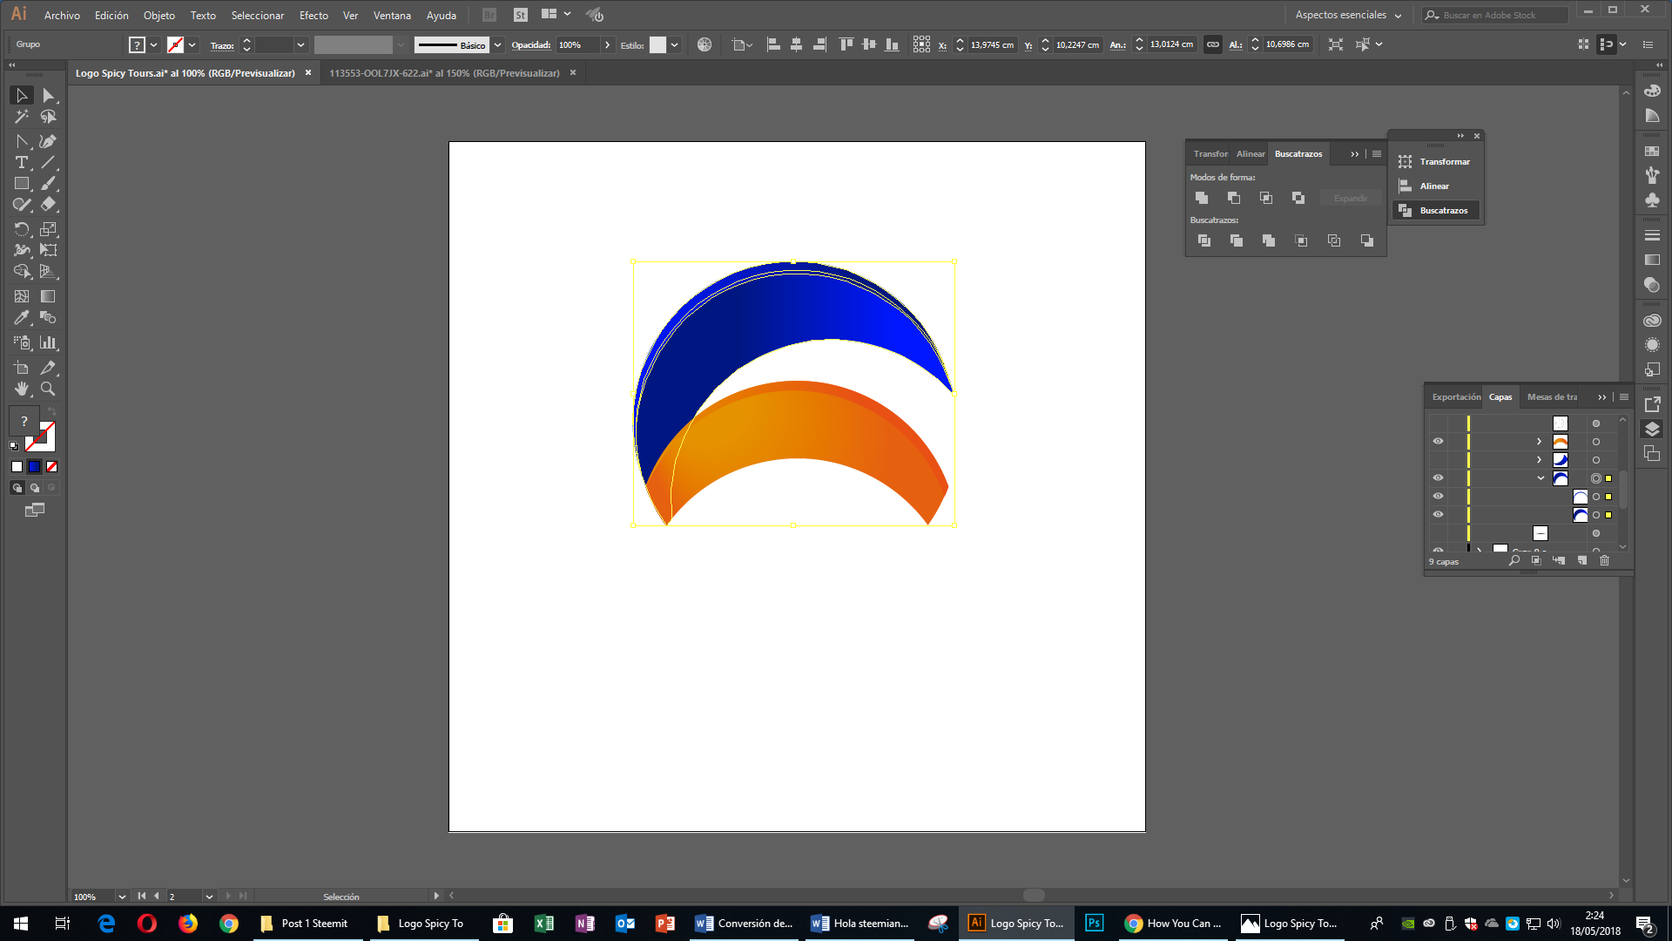Image resolution: width=1672 pixels, height=941 pixels.
Task: Select the Lasso tool
Action: pos(49,117)
